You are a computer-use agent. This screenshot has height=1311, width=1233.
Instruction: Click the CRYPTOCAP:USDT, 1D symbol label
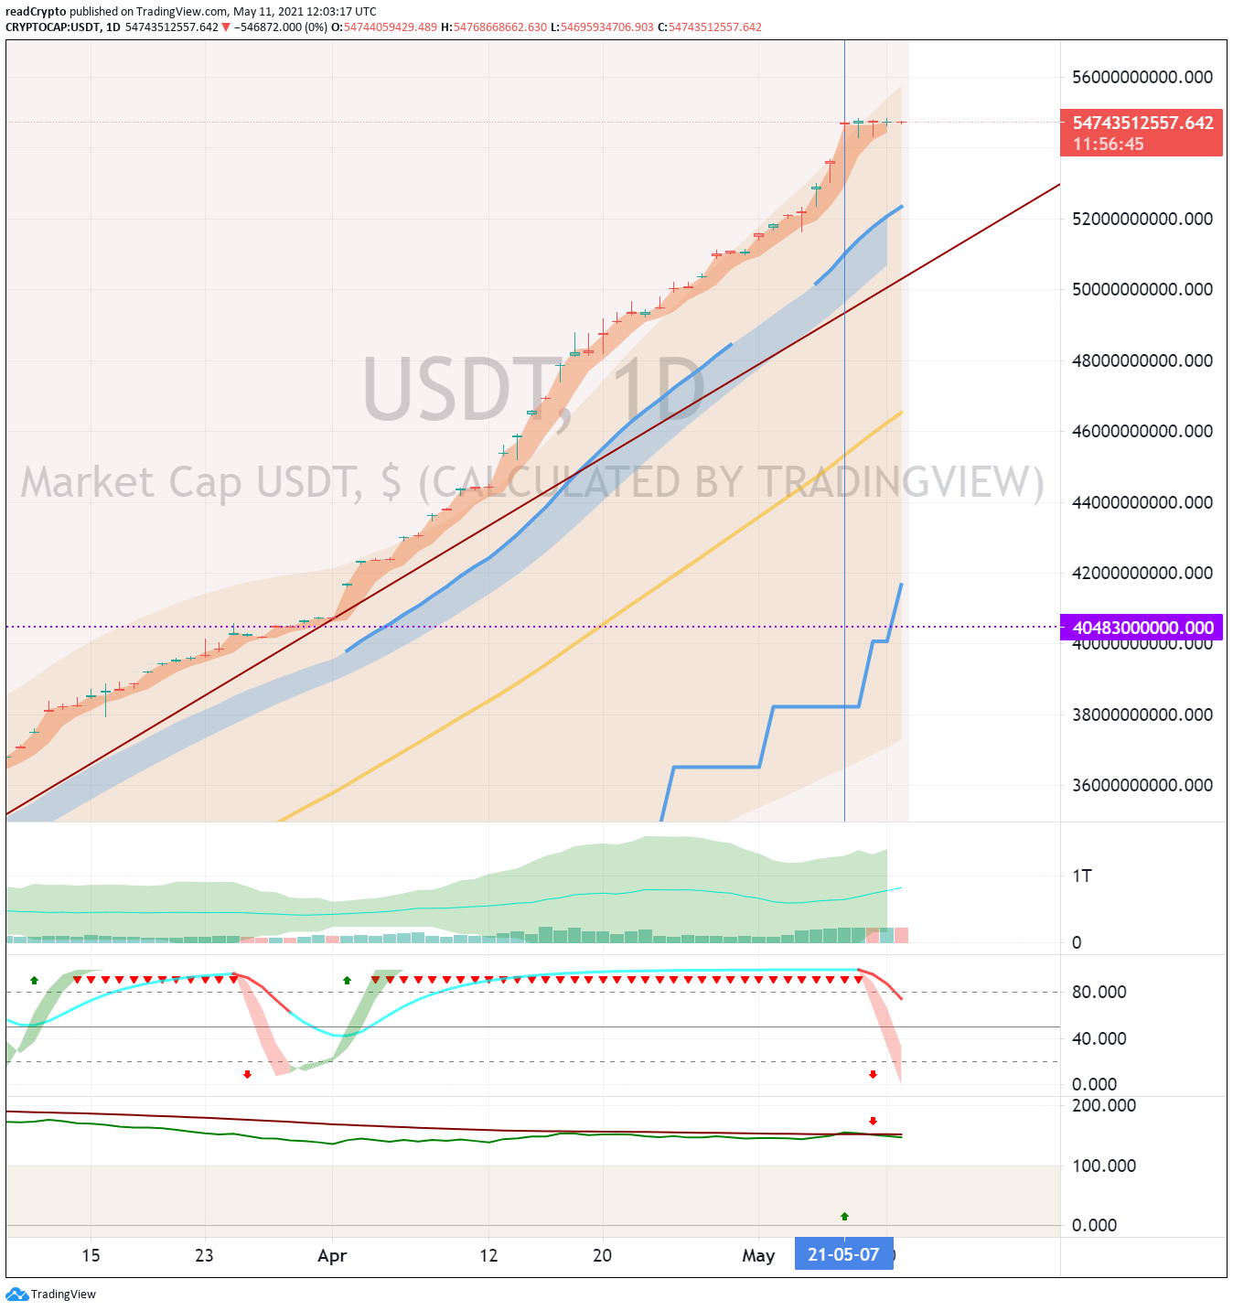click(63, 27)
